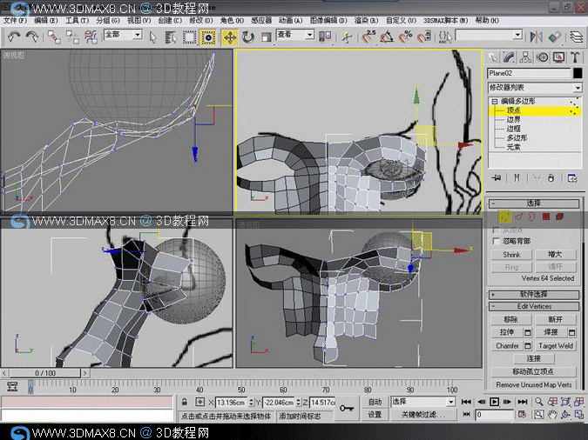Click the Edge sub-object triangle icon
The image size is (588, 440).
tap(517, 217)
